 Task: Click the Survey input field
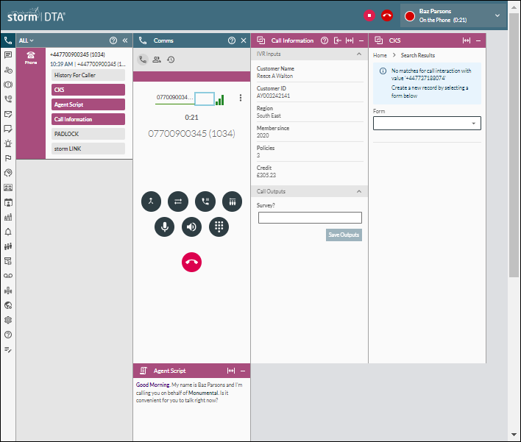[x=310, y=218]
